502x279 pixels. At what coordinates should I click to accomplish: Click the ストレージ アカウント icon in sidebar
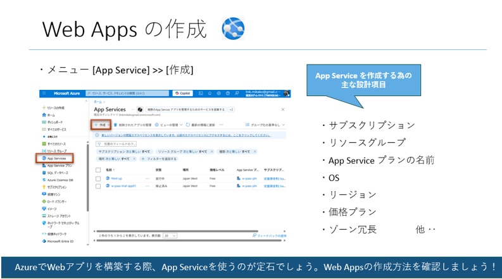tap(44, 216)
